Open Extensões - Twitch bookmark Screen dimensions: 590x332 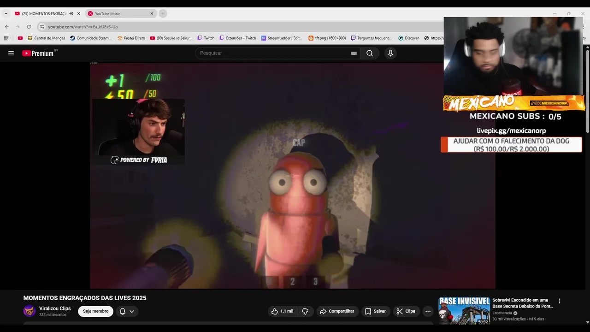point(238,38)
